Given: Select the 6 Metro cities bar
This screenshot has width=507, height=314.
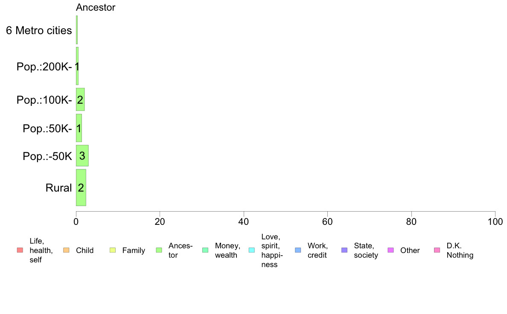Looking at the screenshot, I should click(77, 30).
